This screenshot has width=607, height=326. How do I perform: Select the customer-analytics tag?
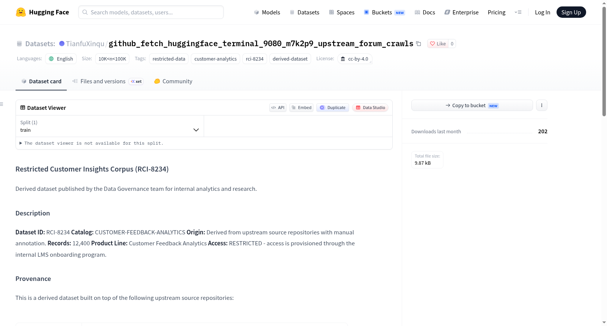[x=215, y=59]
